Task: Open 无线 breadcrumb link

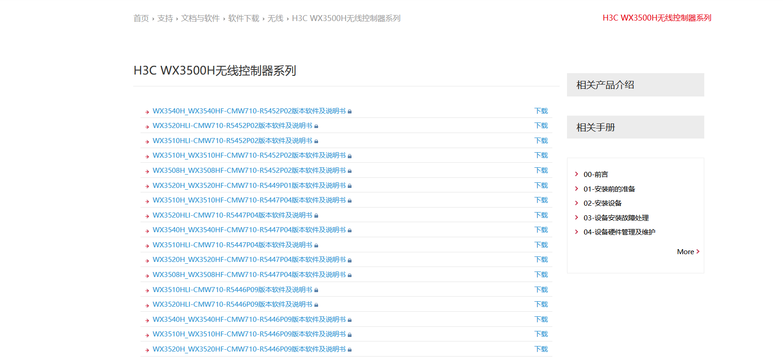Action: [x=275, y=18]
